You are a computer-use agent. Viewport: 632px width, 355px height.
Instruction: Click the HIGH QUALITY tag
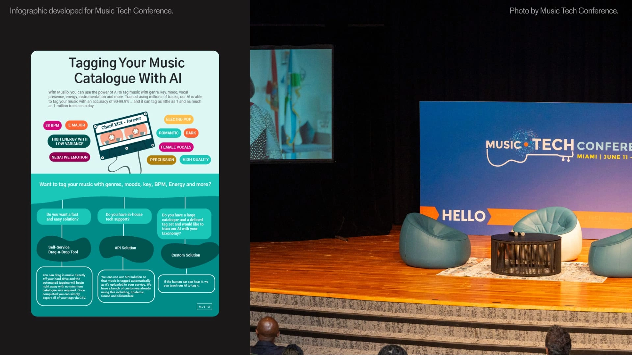(x=196, y=160)
